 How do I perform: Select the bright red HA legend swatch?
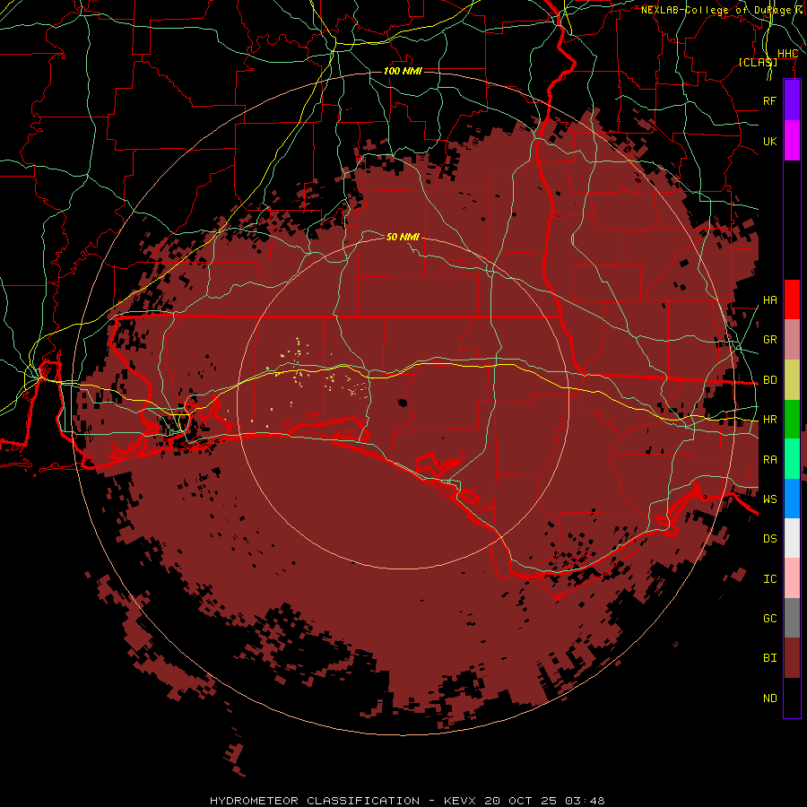pyautogui.click(x=792, y=299)
